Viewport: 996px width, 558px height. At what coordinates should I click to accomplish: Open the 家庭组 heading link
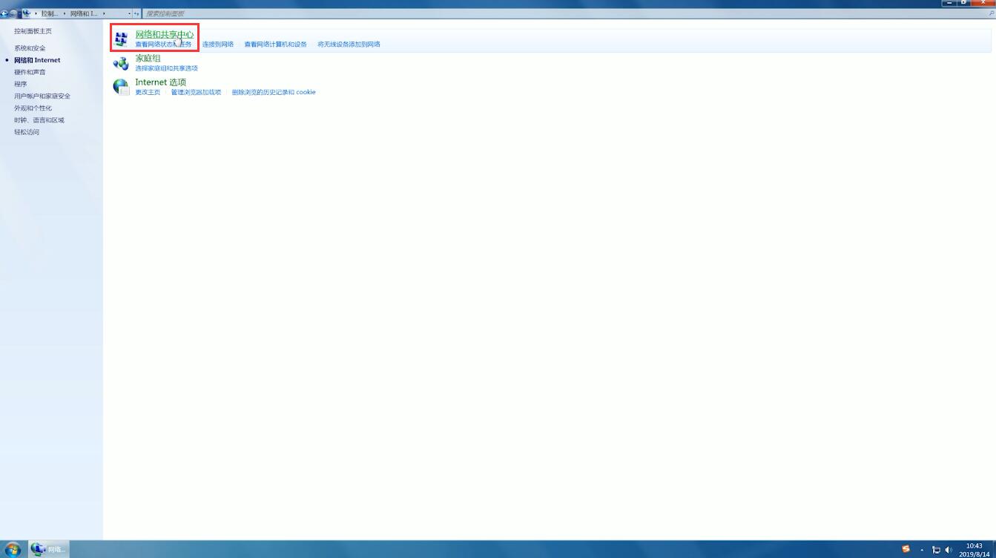[148, 58]
